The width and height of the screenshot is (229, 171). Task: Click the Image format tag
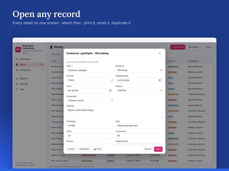click(110, 161)
